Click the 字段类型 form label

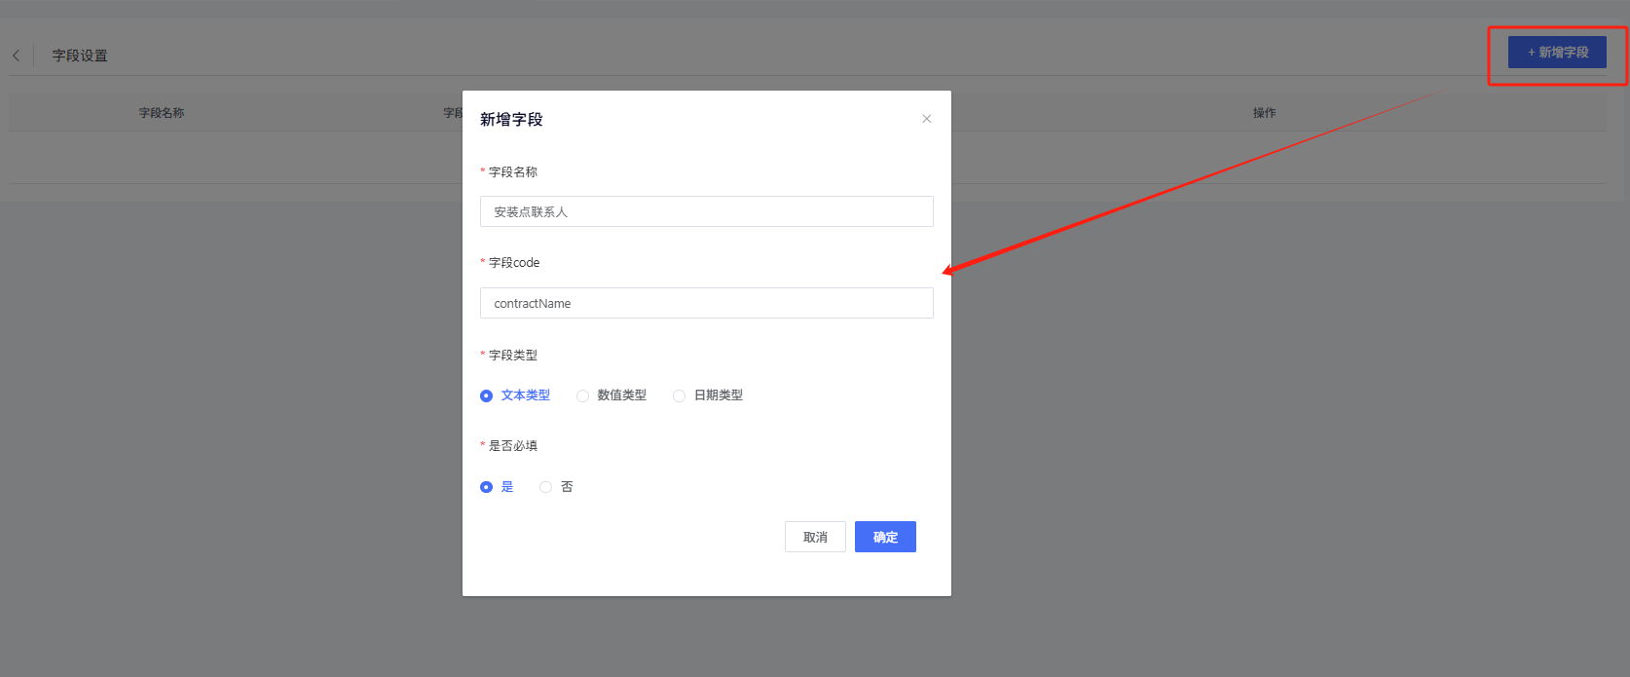[513, 356]
